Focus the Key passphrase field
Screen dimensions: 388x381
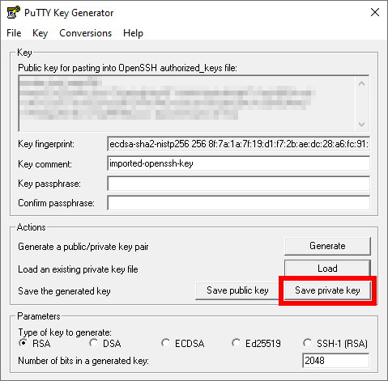239,184
